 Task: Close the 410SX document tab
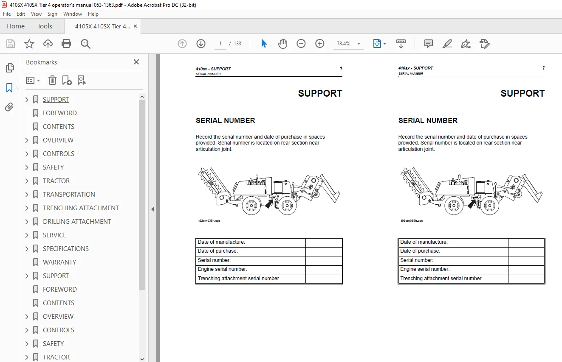pyautogui.click(x=136, y=26)
